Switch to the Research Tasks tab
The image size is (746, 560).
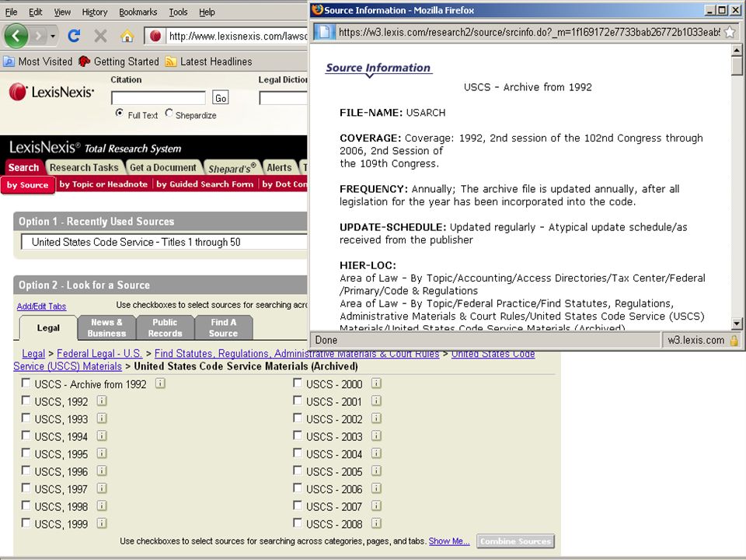point(84,168)
